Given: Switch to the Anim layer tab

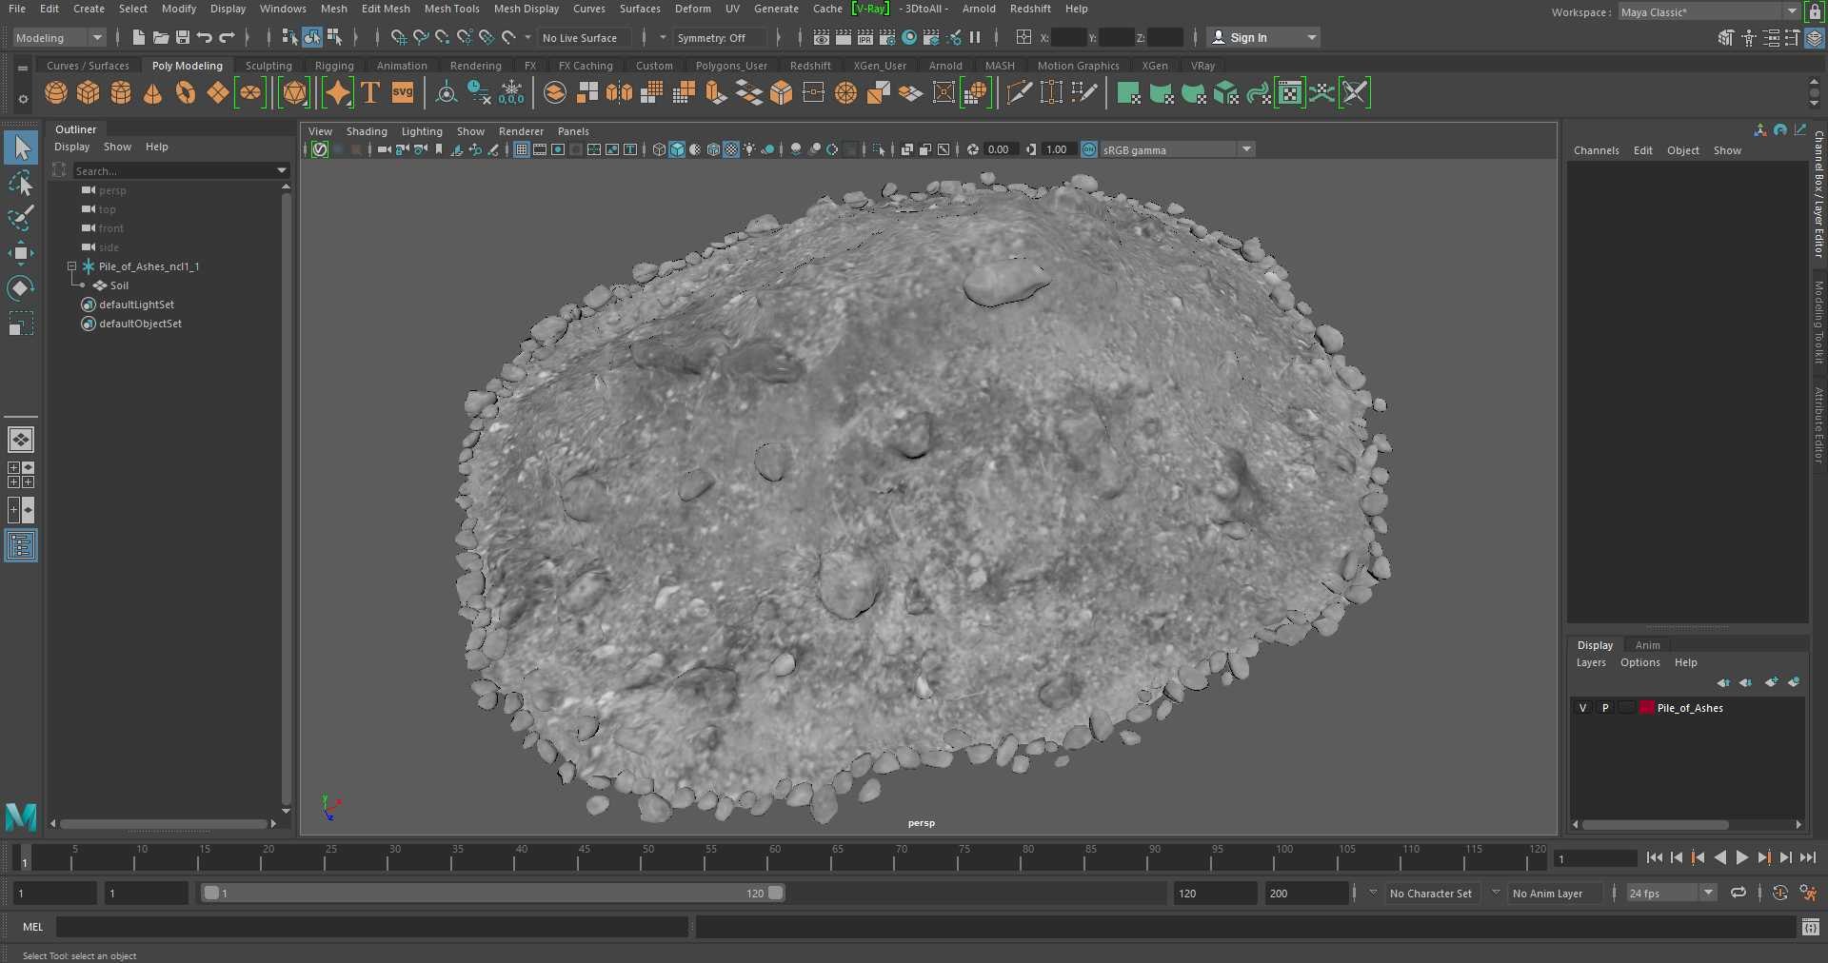Looking at the screenshot, I should coord(1647,645).
